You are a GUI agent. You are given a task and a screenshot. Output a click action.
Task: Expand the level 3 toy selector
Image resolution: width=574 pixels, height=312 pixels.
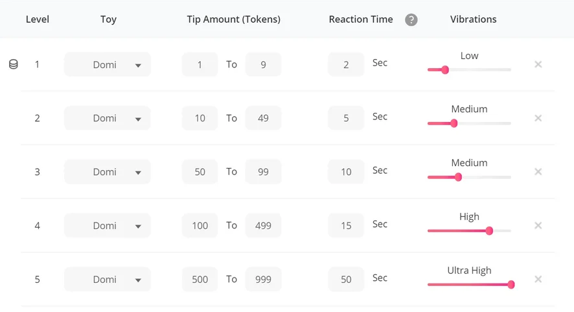(108, 172)
